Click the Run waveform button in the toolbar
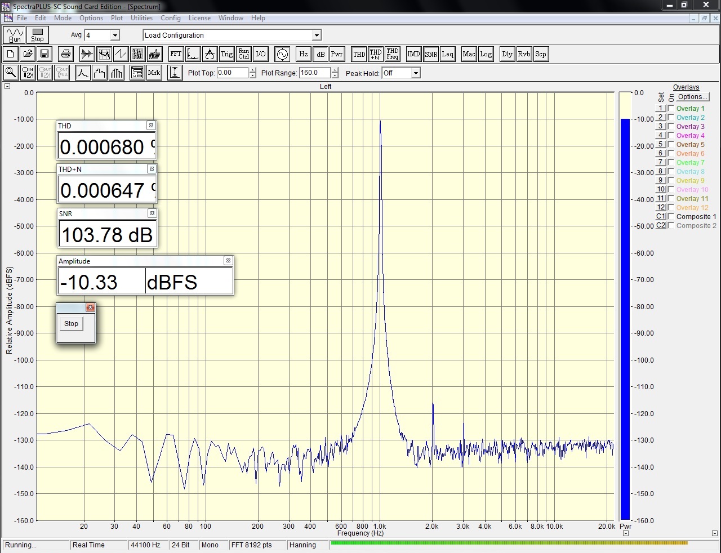Viewport: 721px width, 553px height. [x=15, y=35]
